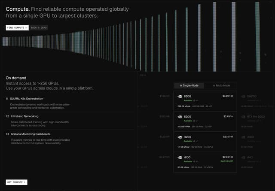The width and height of the screenshot is (275, 191).
Task: Switch to the Single-Node tab
Action: [x=189, y=85]
